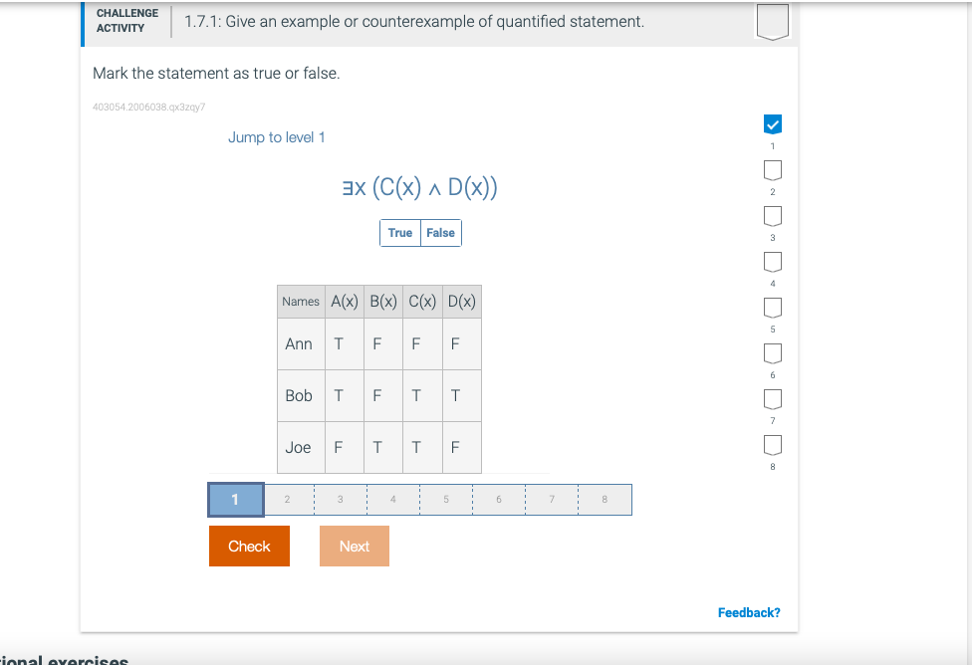The image size is (972, 665).
Task: Open the Feedback link
Action: click(749, 612)
